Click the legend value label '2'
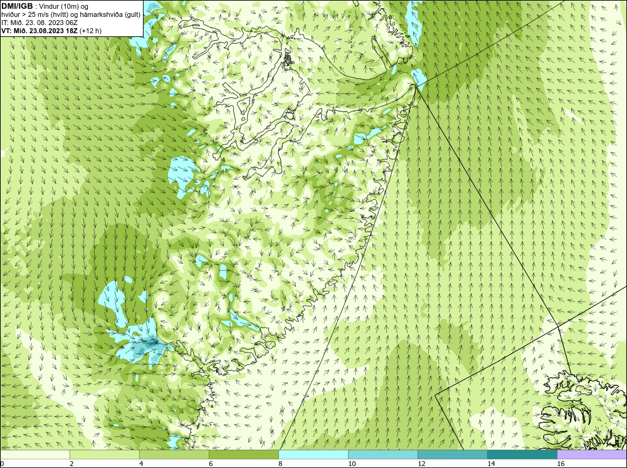Screen dimensions: 627x468 71,464
